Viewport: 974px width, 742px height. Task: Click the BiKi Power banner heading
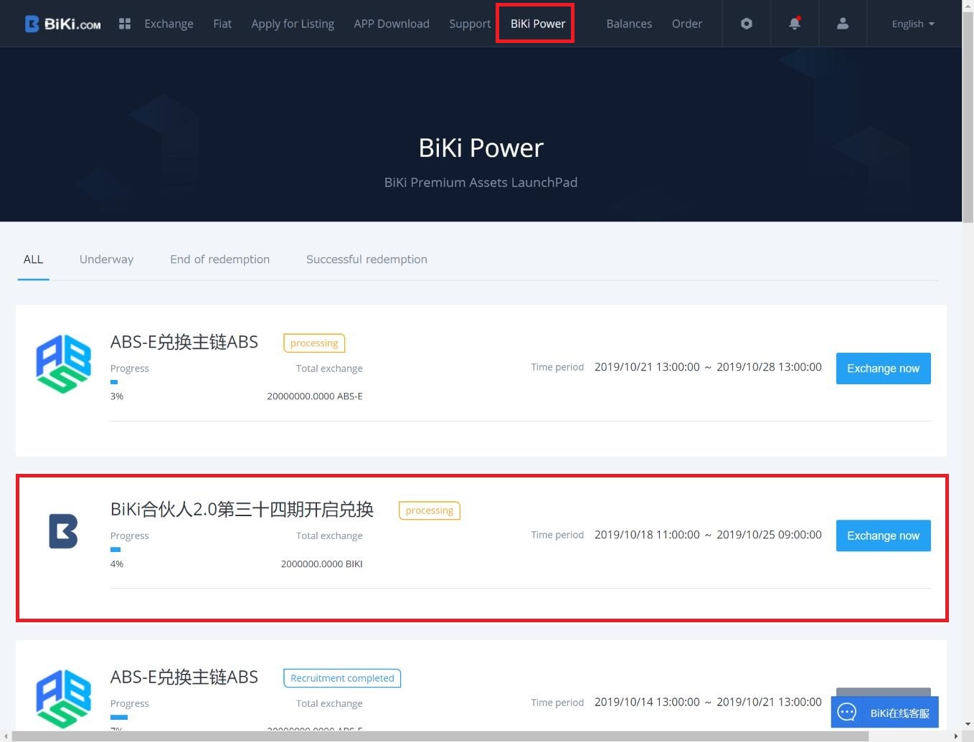(481, 148)
